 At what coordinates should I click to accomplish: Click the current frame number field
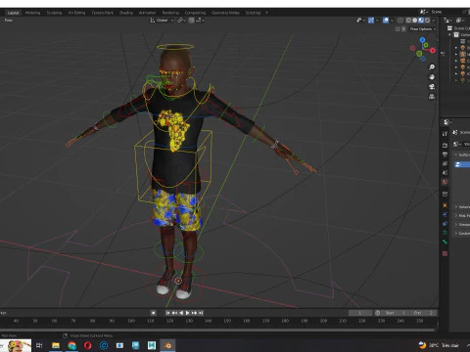360,313
